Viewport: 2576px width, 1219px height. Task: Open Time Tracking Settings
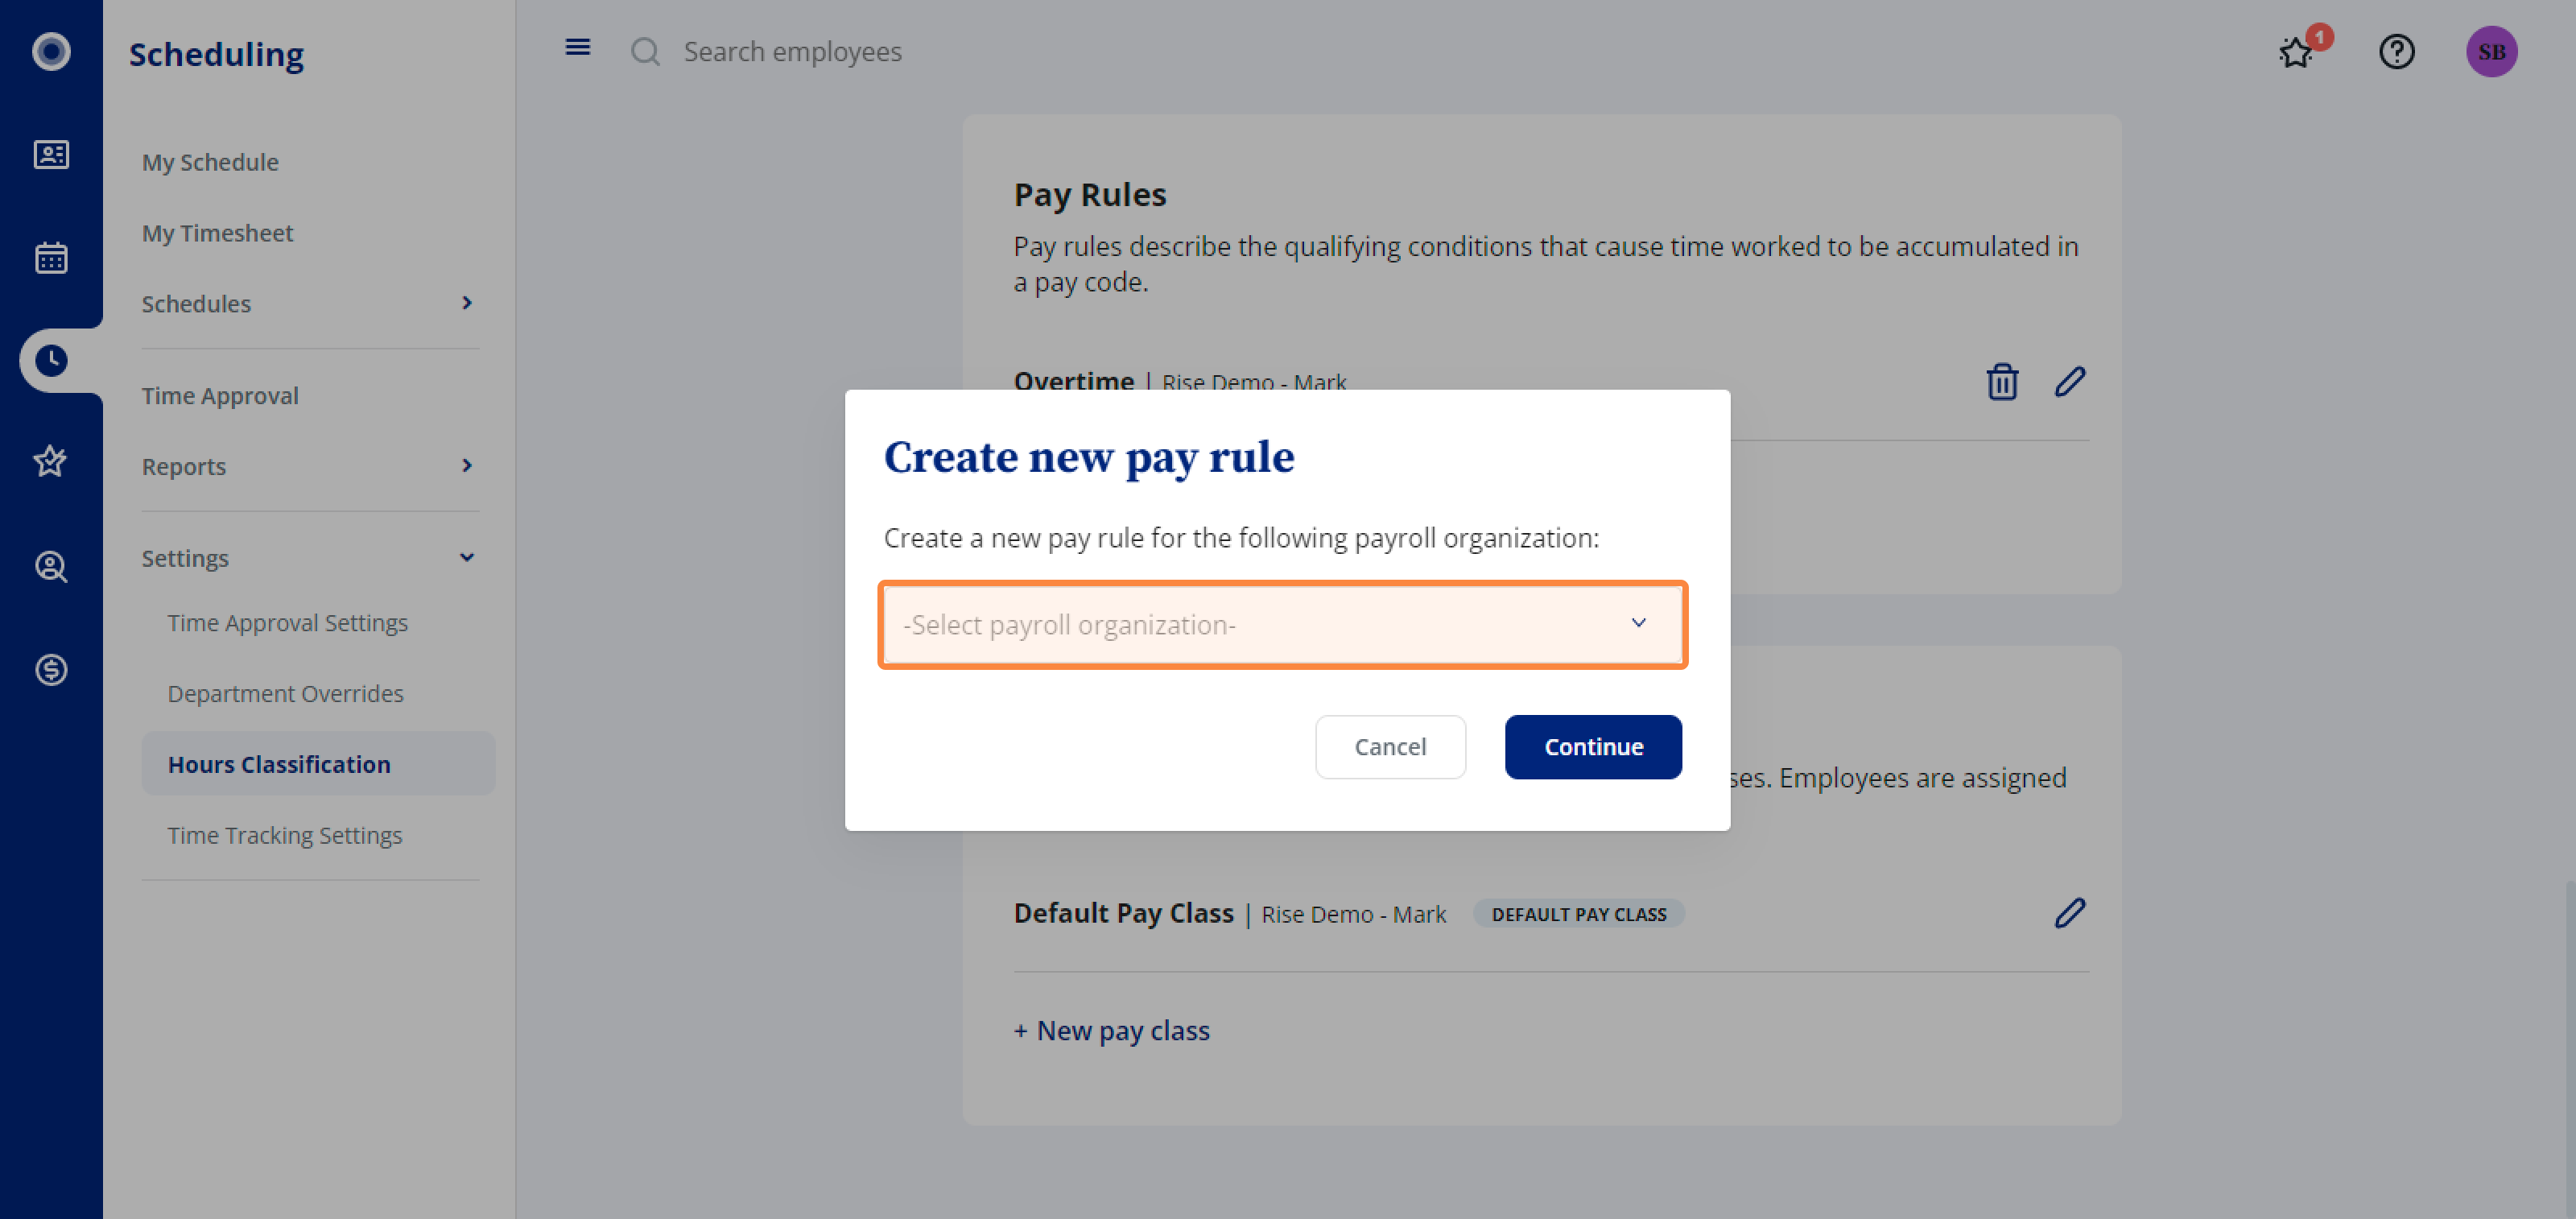[285, 835]
